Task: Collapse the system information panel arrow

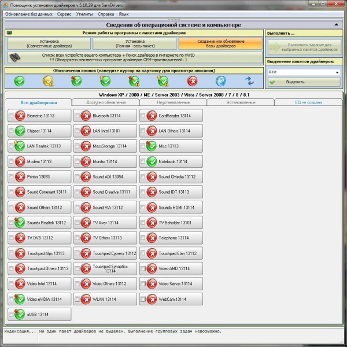Action: point(337,25)
